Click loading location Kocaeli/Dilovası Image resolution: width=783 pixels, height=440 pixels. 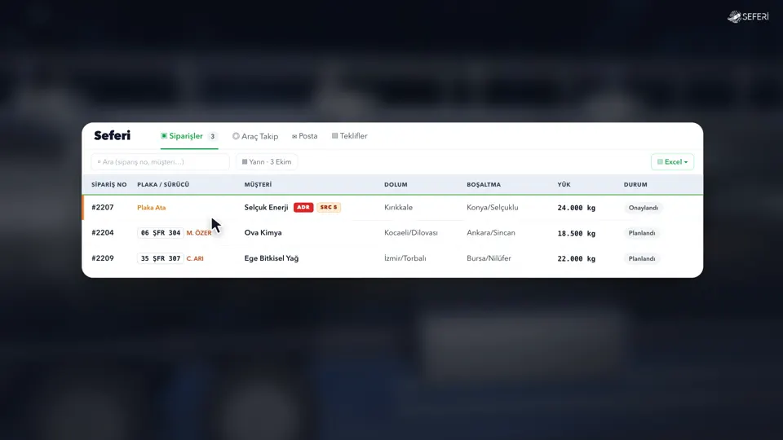tap(411, 233)
